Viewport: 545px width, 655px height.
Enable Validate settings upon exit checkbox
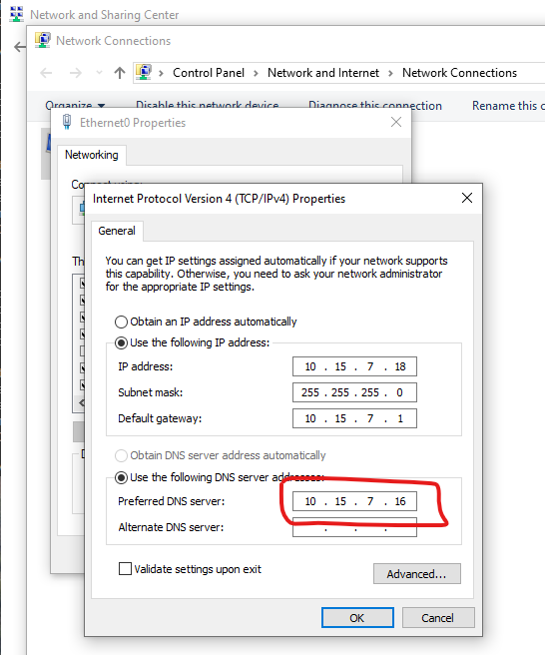click(125, 569)
